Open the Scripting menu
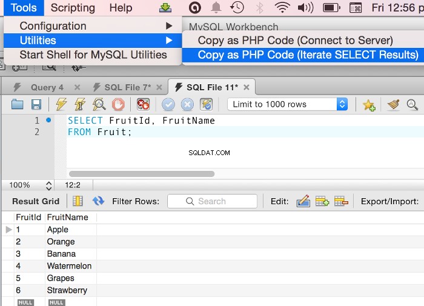Viewport: 424px width, 306px height. point(73,8)
